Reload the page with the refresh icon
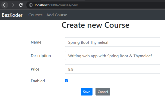Screen dimensions: 165x100 (21, 5)
